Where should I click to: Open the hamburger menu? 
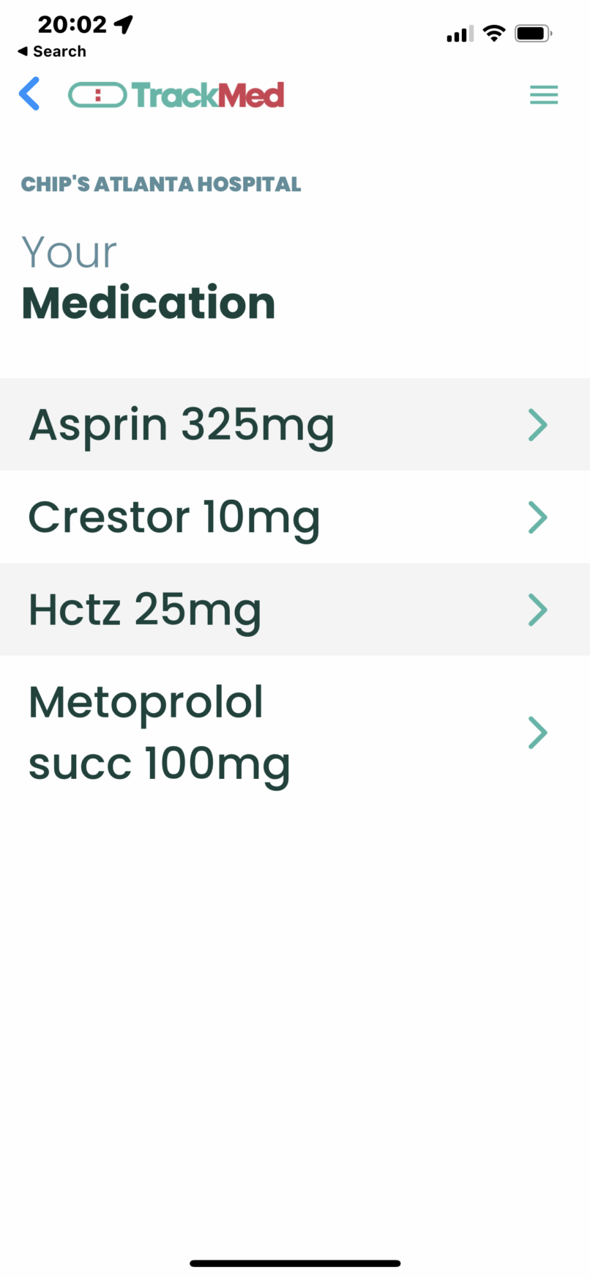544,95
